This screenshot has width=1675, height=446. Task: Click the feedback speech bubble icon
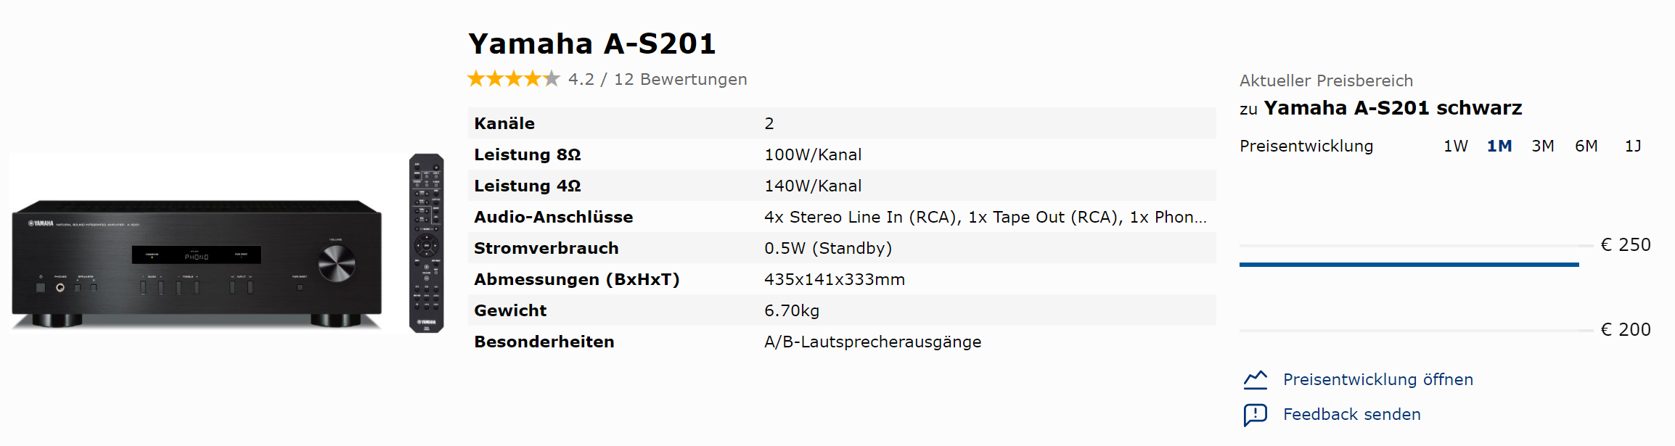(x=1256, y=415)
